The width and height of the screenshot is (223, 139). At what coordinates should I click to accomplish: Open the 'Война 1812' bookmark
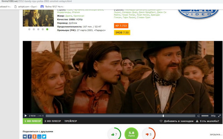52,6
